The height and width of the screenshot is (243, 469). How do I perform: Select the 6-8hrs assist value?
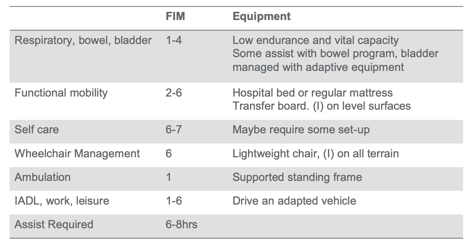(181, 224)
